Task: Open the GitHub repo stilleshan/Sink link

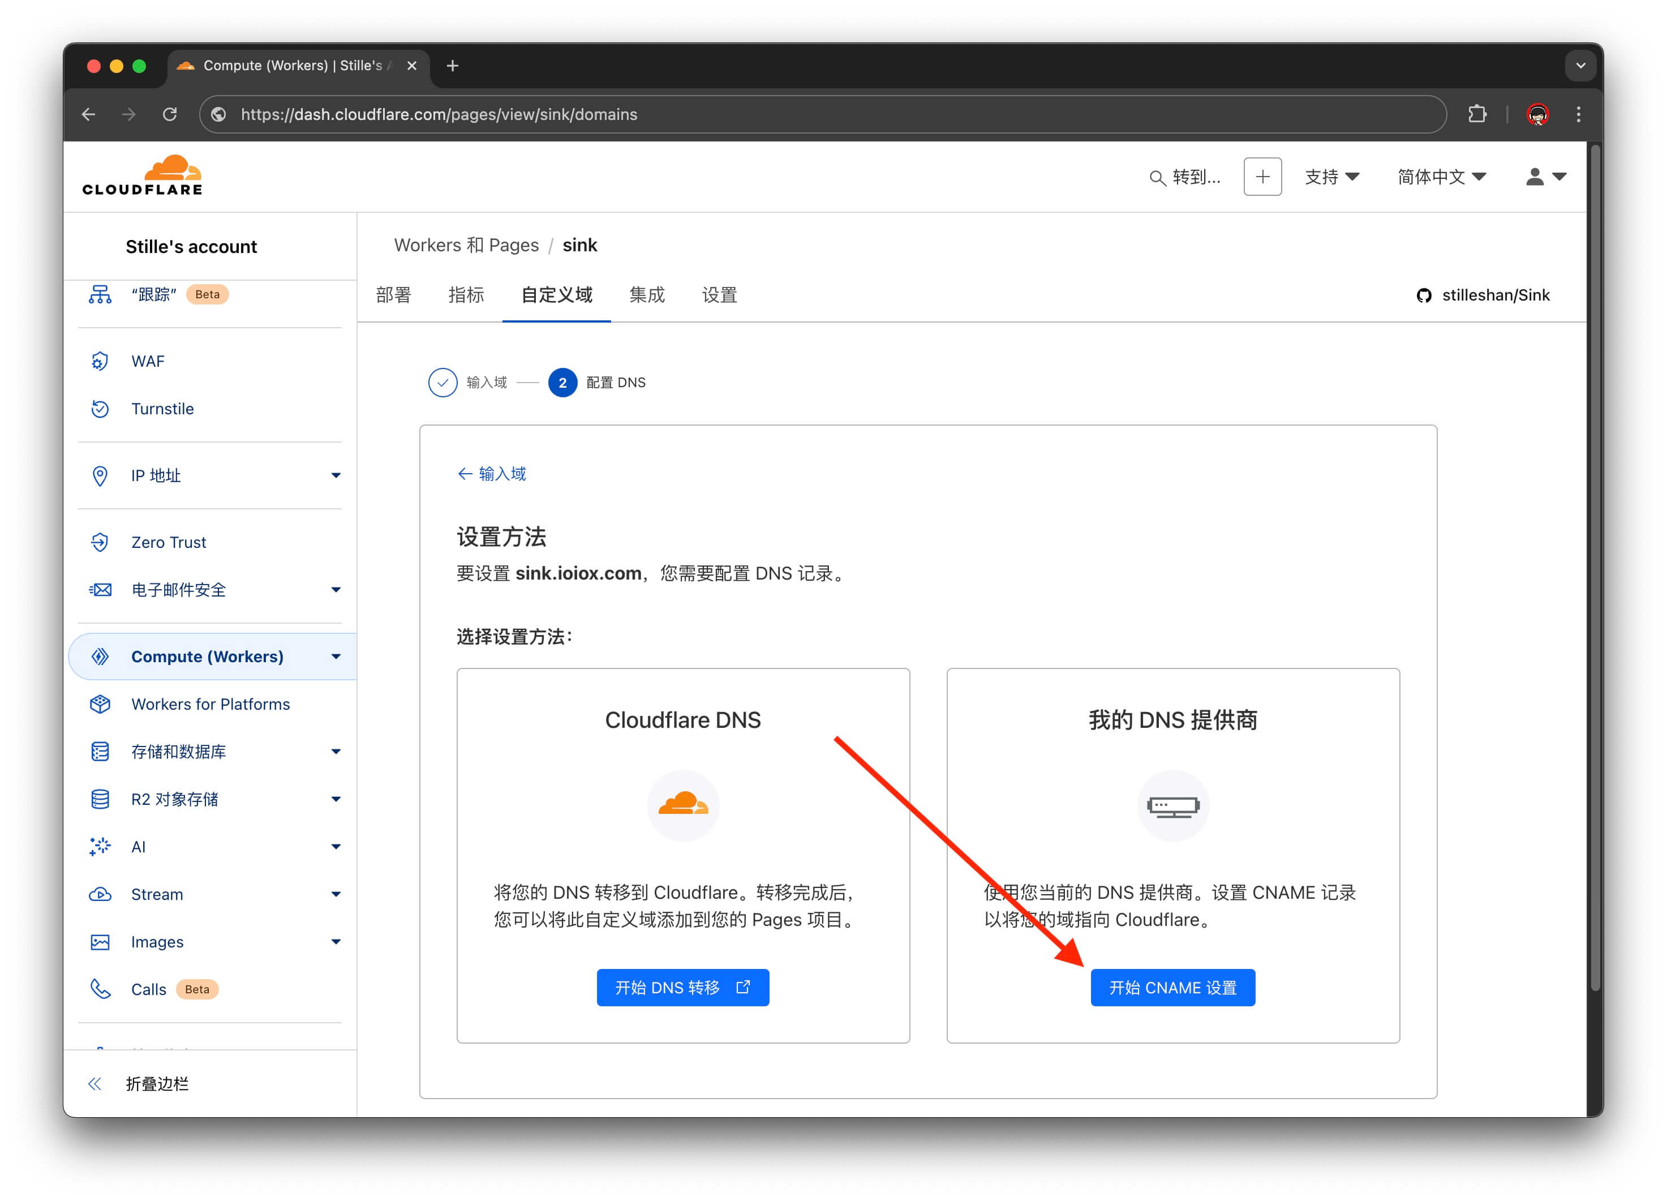Action: pyautogui.click(x=1483, y=295)
